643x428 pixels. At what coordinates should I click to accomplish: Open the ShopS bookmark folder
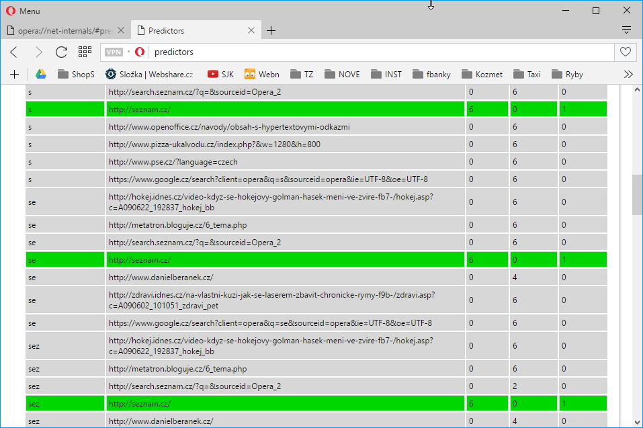pyautogui.click(x=77, y=74)
